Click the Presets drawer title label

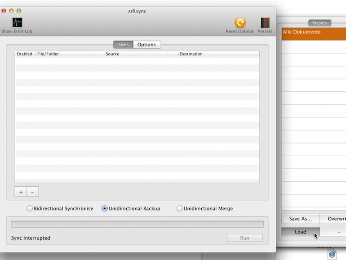[x=319, y=23]
